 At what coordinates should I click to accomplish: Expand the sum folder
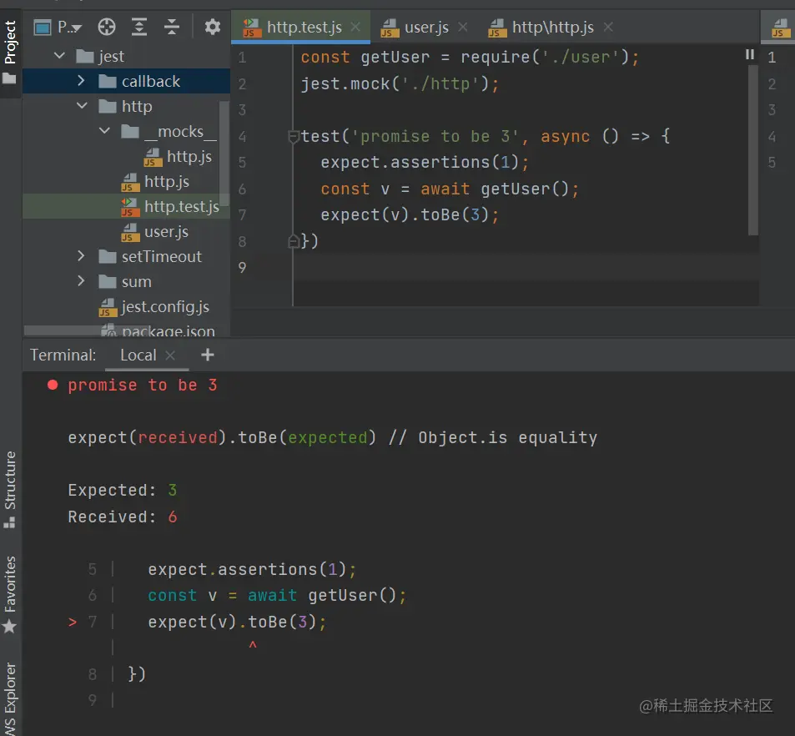coord(81,281)
